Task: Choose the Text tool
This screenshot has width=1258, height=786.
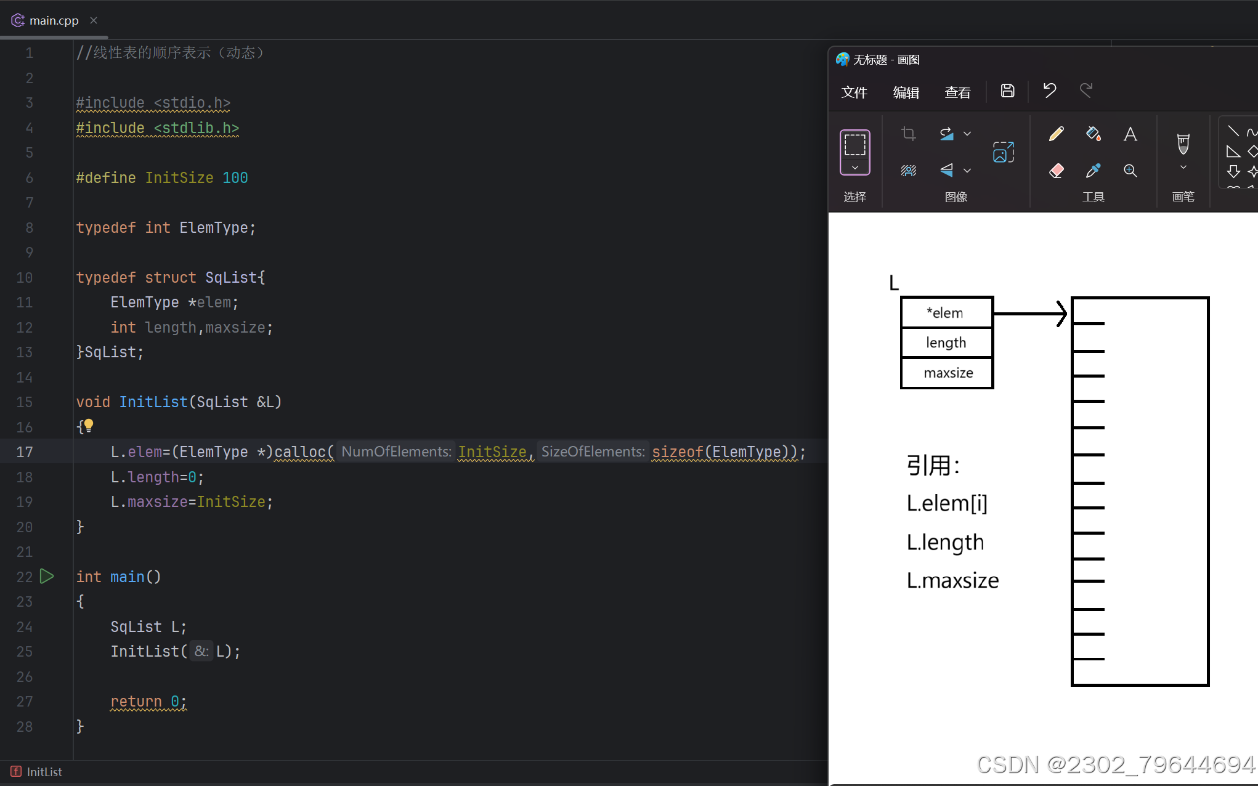Action: (x=1130, y=134)
